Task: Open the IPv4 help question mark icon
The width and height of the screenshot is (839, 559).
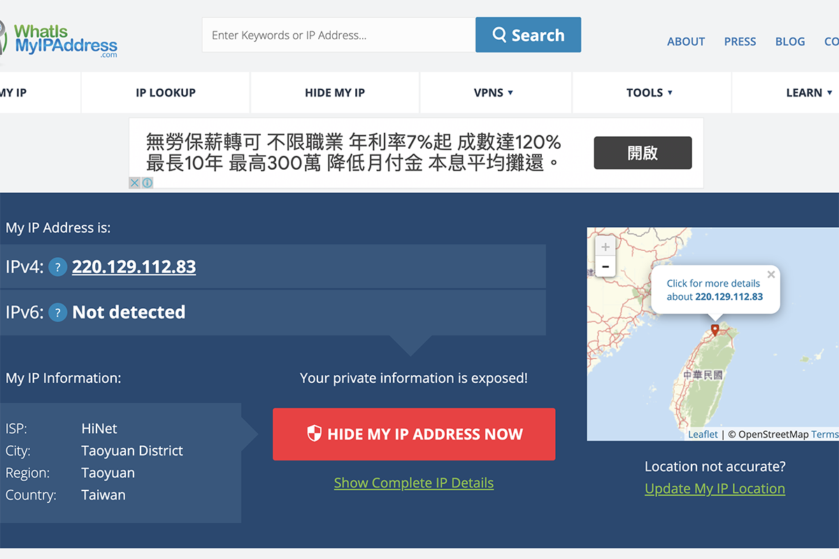Action: [57, 267]
